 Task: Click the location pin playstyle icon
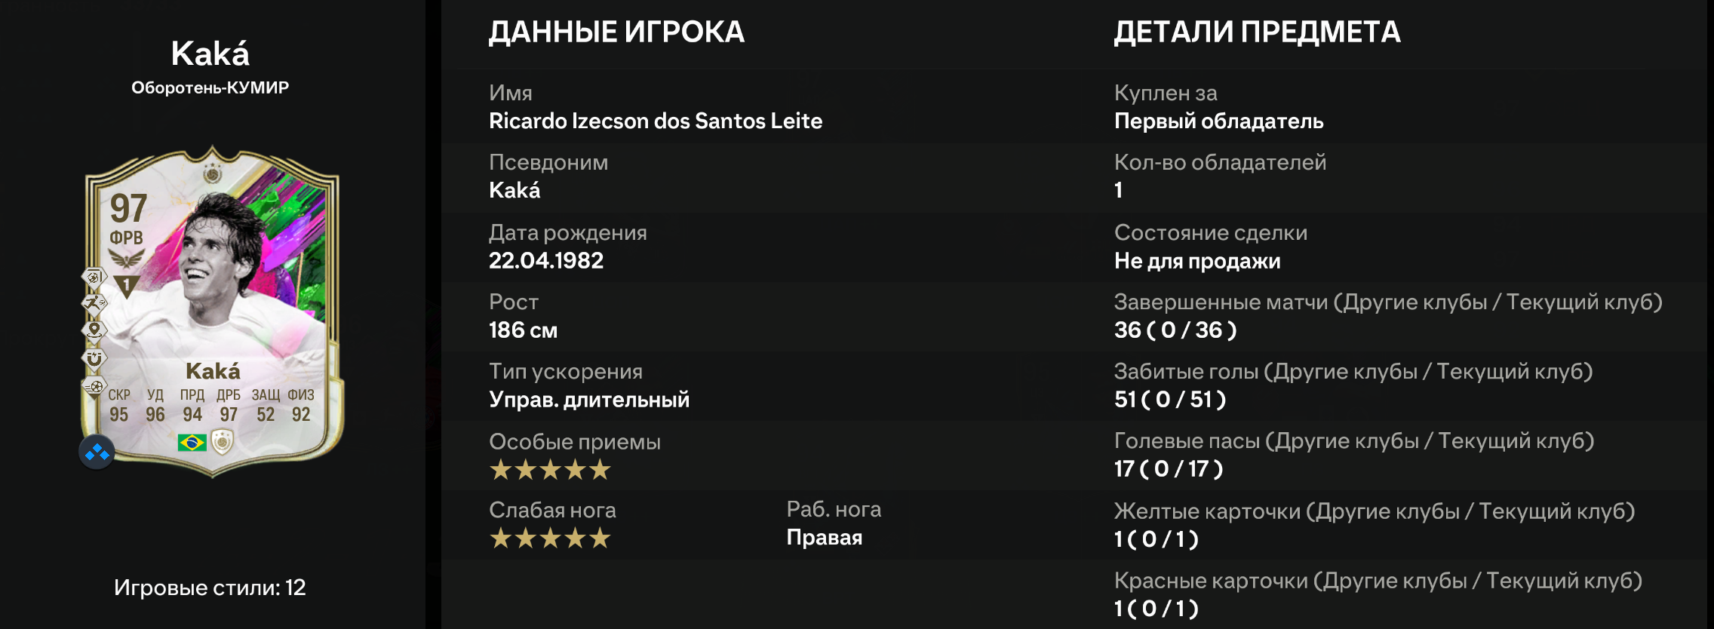[x=94, y=330]
